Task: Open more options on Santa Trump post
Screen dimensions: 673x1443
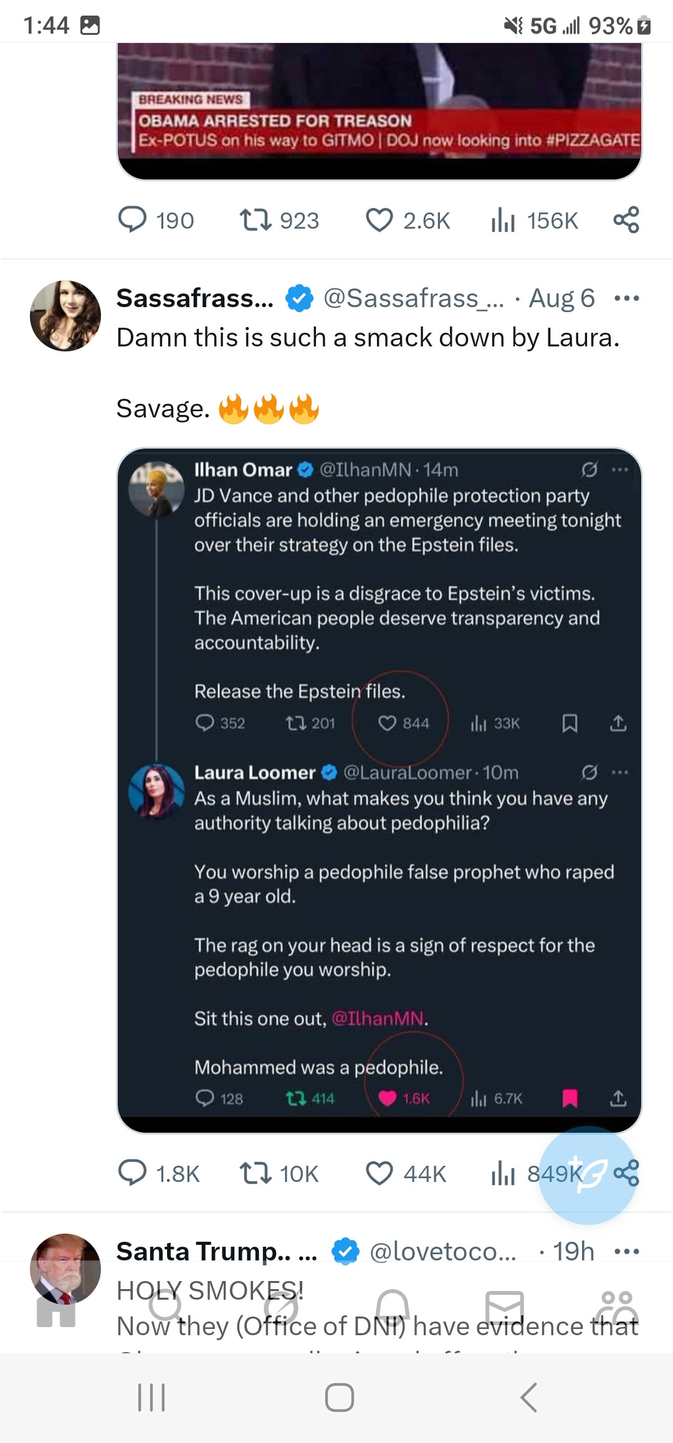Action: click(x=626, y=1251)
